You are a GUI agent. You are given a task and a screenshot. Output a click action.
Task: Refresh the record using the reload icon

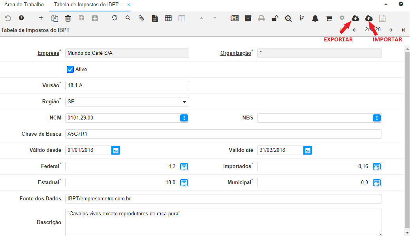tap(115, 18)
